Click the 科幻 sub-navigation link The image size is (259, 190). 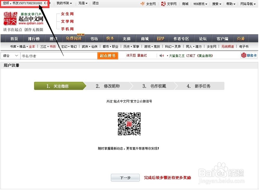pos(168,47)
